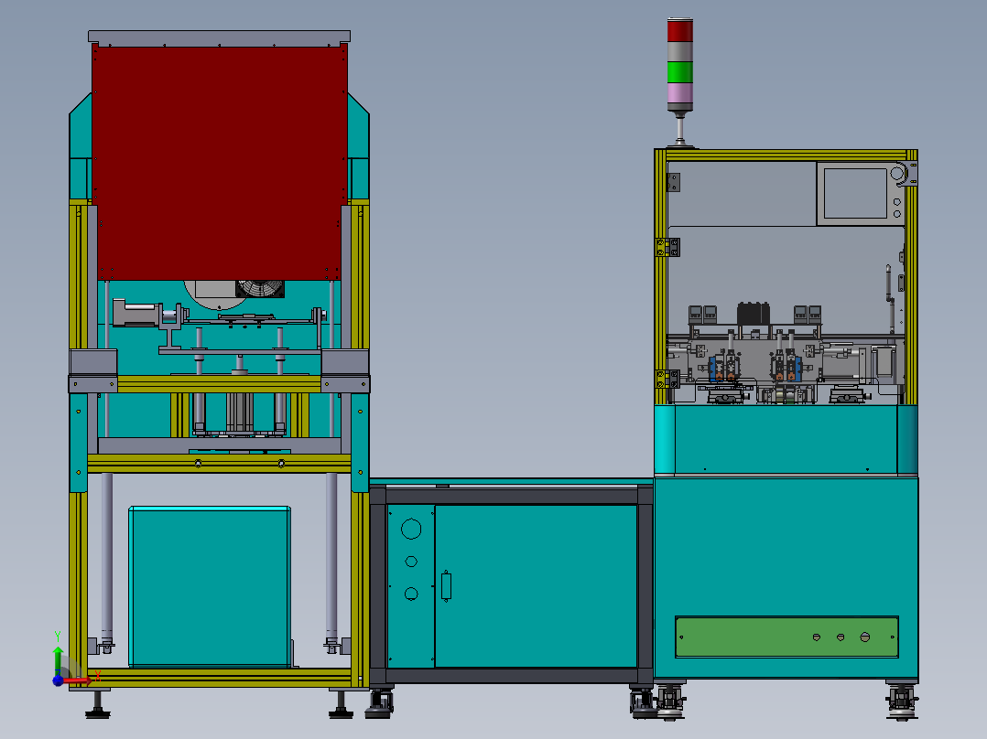The image size is (987, 739).
Task: Click the pink bottom segment of the signal tower
Action: point(679,93)
